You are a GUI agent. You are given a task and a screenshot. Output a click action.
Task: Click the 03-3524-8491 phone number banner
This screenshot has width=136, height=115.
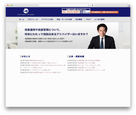click(76, 11)
